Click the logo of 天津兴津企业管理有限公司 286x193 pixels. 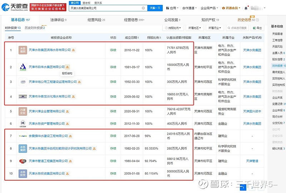pyautogui.click(x=23, y=111)
